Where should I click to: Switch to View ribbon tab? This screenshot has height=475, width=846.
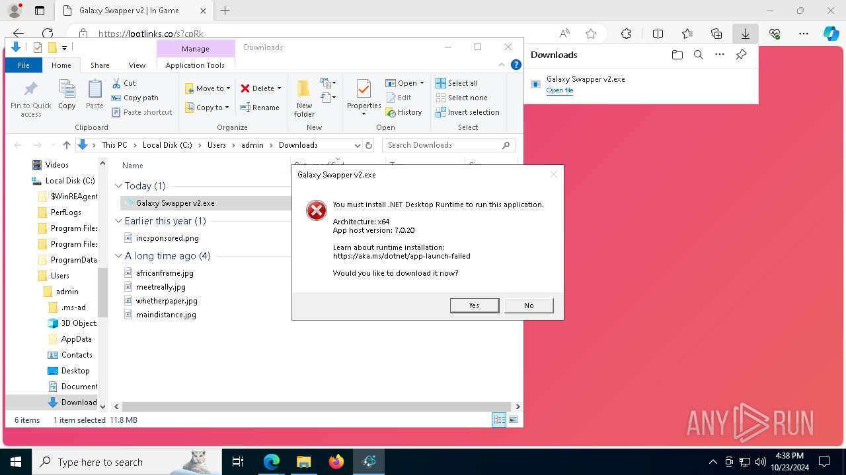coord(137,65)
